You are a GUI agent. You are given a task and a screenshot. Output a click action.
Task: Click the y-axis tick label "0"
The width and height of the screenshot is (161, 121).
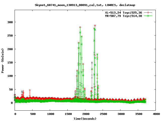coord(12,103)
